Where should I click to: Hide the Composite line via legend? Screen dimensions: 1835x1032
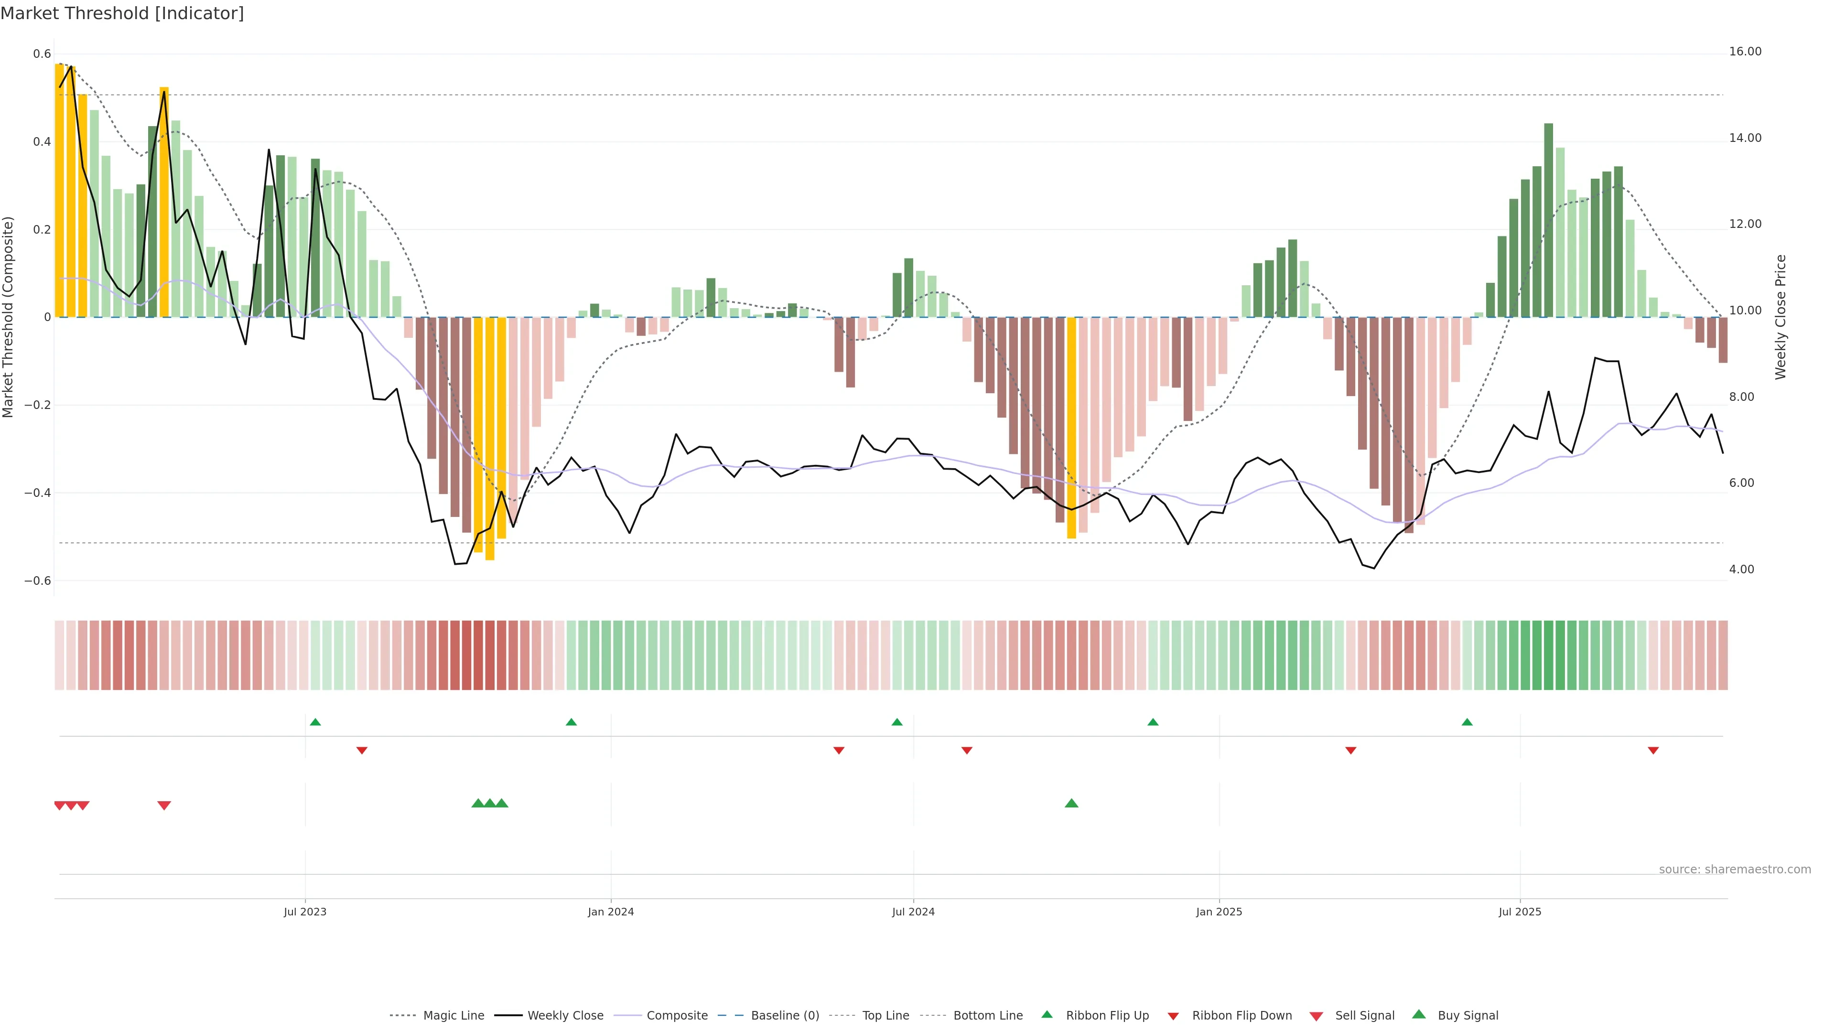point(677,1016)
